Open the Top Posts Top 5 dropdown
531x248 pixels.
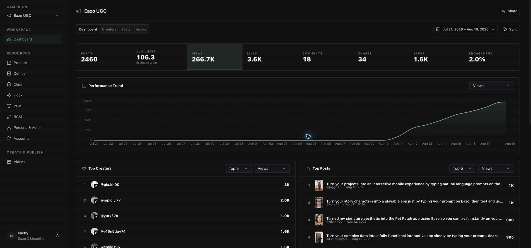click(x=462, y=168)
